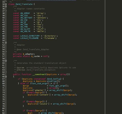Click the $_cache static property
This screenshot has width=122, height=114.
click(36, 56)
